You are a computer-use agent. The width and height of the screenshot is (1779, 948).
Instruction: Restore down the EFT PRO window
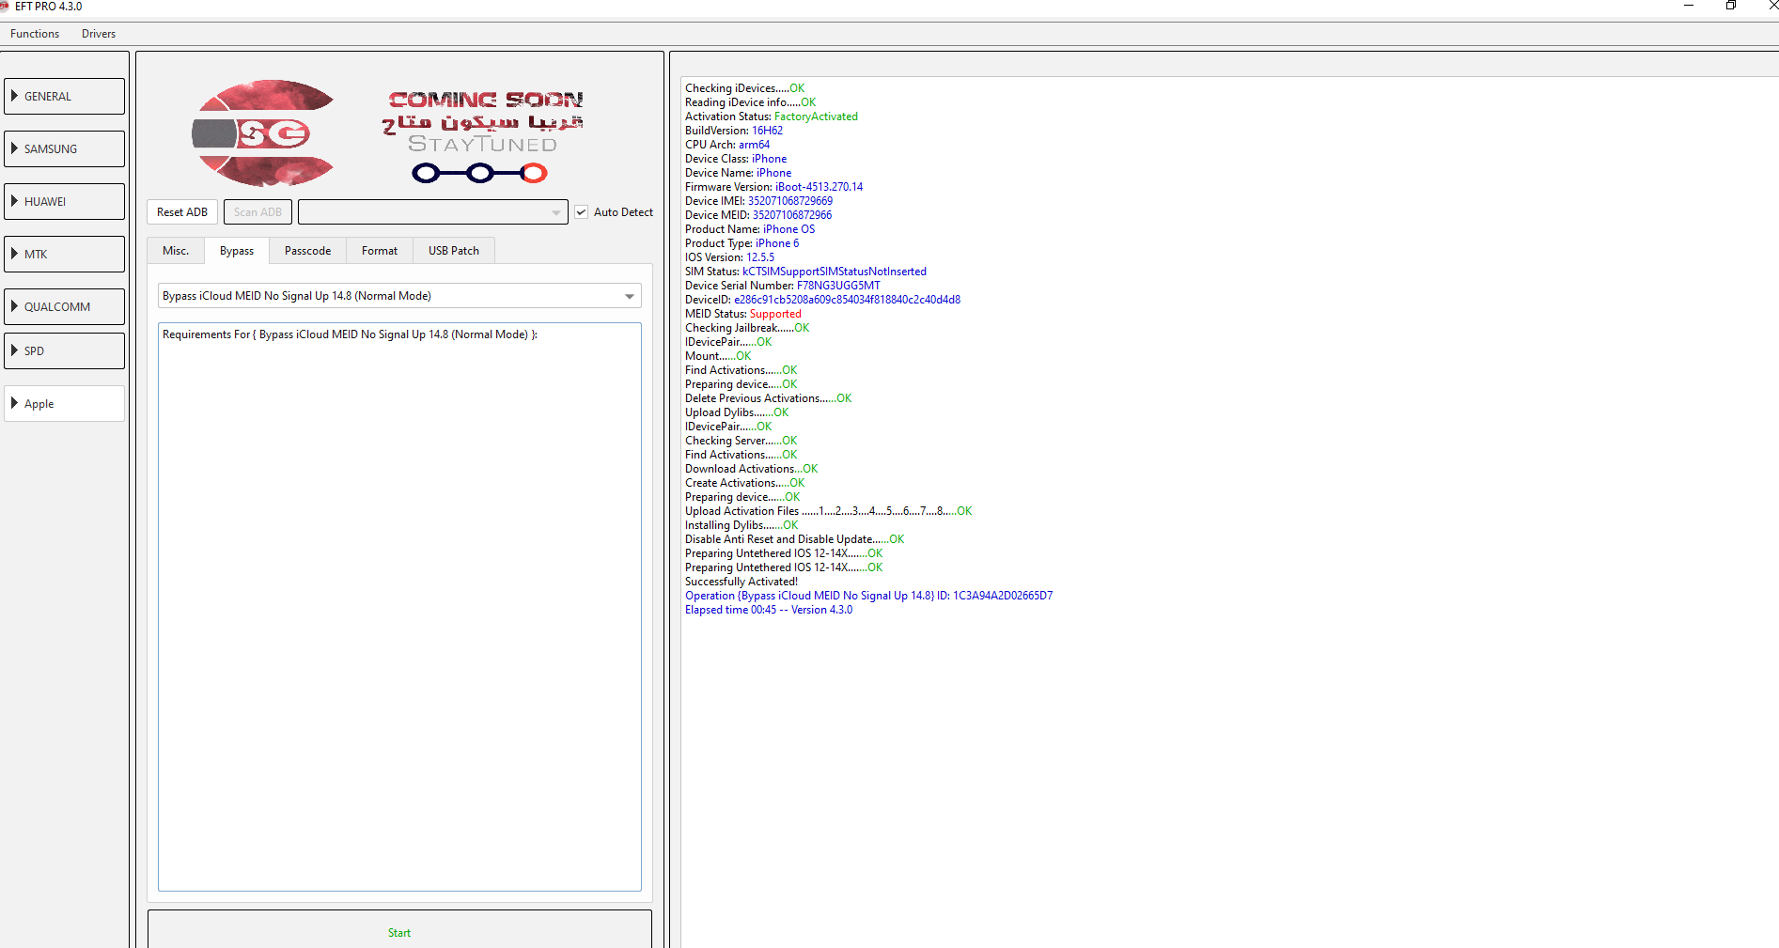click(x=1731, y=6)
